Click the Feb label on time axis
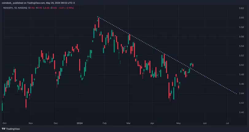The width and height of the screenshot is (249, 132). pos(104,123)
